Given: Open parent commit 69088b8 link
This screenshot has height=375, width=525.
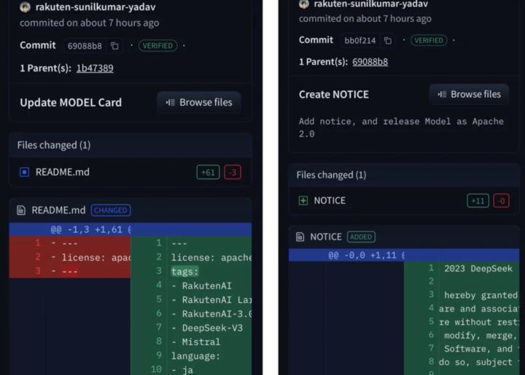Looking at the screenshot, I should [370, 62].
